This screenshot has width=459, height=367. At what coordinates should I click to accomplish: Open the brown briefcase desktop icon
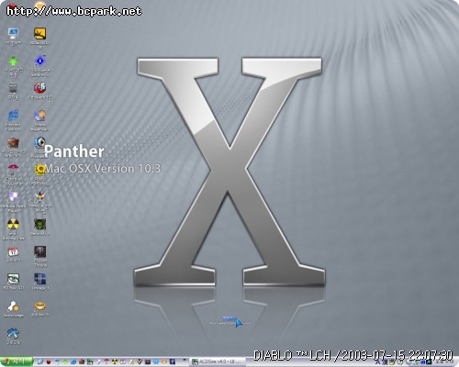coord(13,143)
